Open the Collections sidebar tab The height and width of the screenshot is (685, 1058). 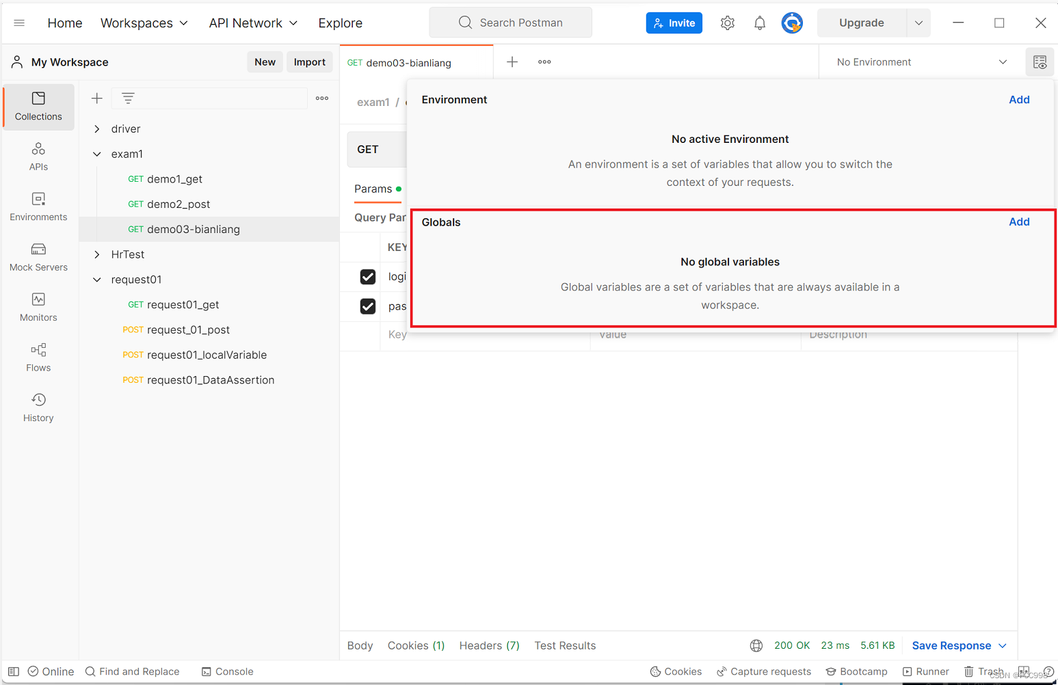[x=38, y=107]
